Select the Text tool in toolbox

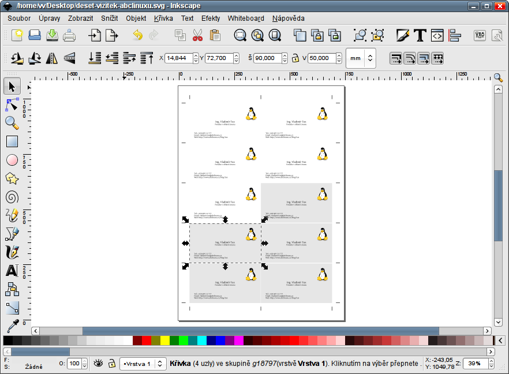[12, 271]
